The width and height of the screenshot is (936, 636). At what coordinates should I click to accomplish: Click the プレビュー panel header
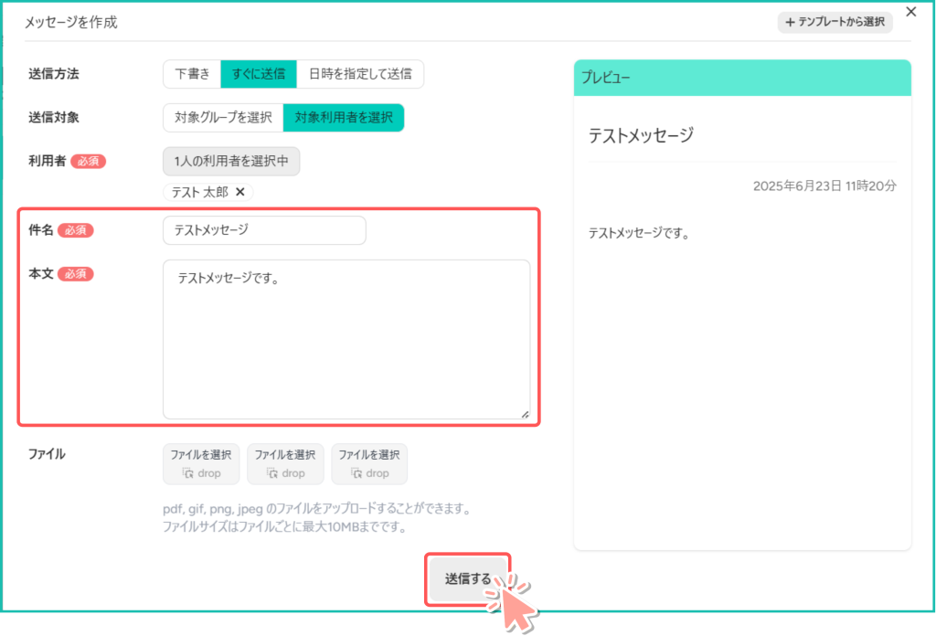coord(742,78)
